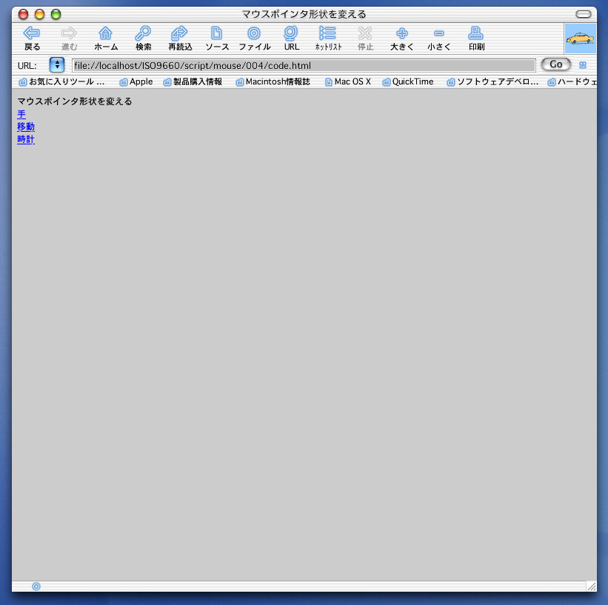Viewport: 608px width, 605px height.
Task: Open the ホットリスト hotlist icon
Action: pos(327,33)
